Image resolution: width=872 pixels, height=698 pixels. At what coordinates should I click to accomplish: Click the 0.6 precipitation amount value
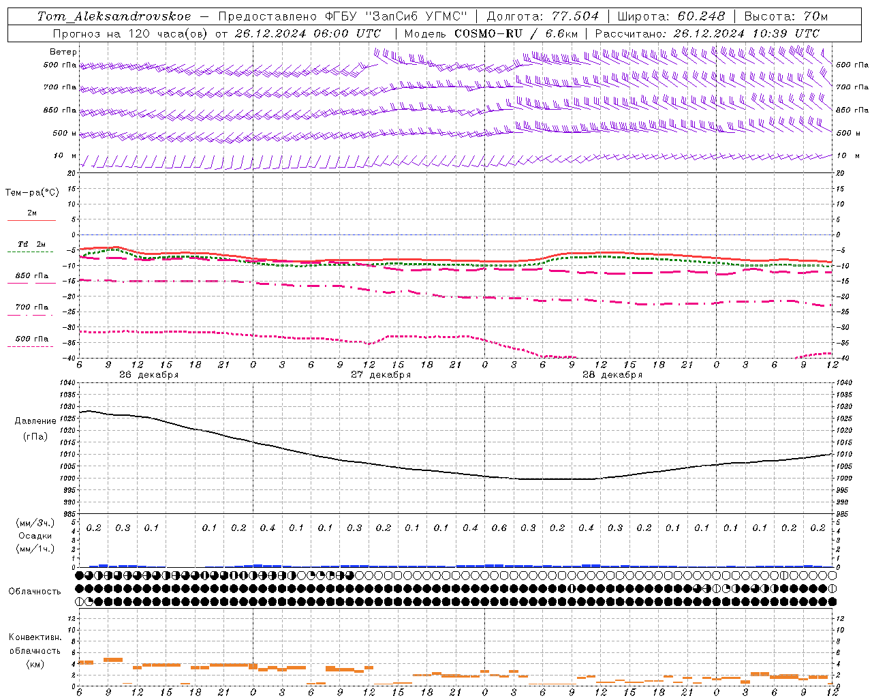(x=499, y=528)
